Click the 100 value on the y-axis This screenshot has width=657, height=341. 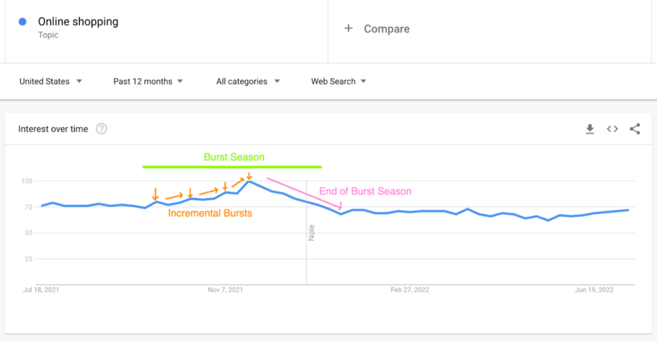26,181
